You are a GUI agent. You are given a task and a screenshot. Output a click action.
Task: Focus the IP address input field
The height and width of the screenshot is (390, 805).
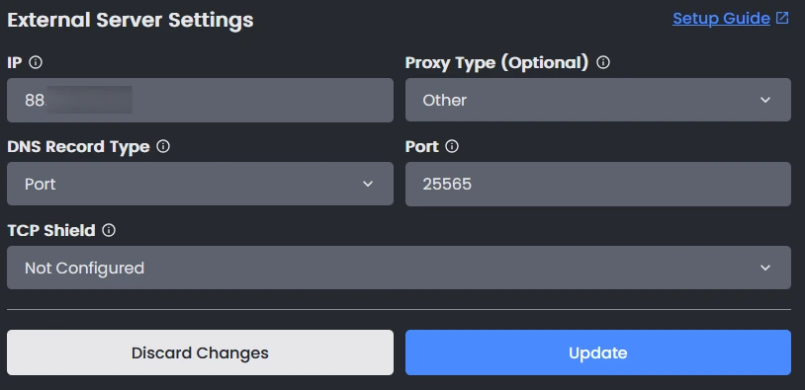[x=200, y=100]
